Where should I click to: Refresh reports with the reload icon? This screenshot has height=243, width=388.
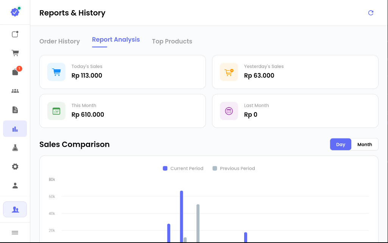(371, 13)
